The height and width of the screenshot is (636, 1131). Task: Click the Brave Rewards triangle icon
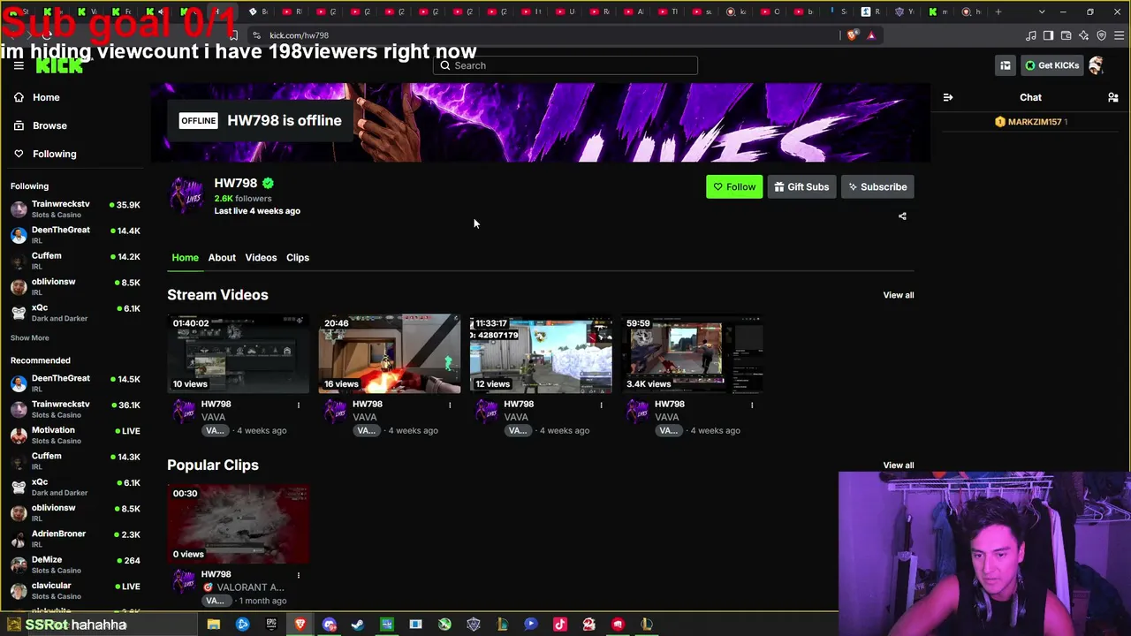871,35
